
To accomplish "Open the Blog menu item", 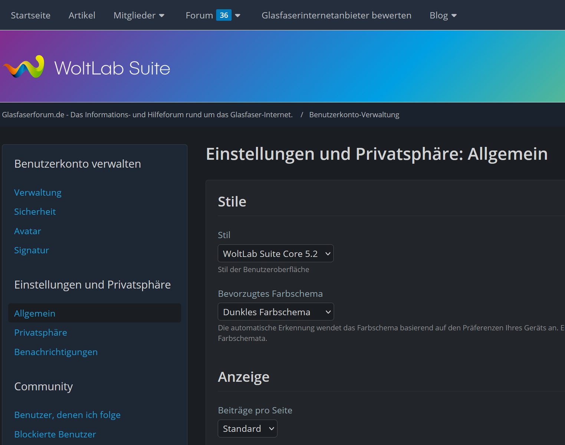I will pos(439,15).
